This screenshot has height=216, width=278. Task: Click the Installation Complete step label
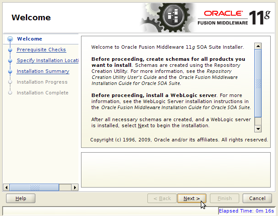(x=42, y=93)
